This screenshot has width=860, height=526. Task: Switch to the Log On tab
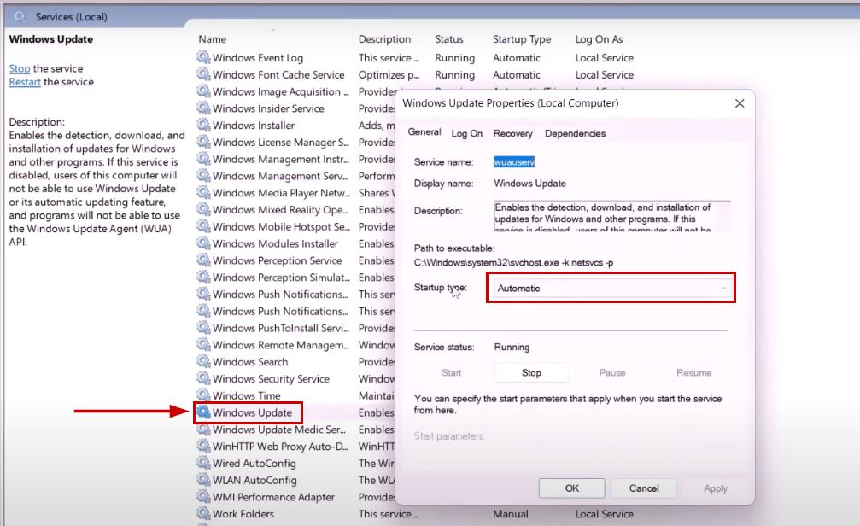pos(467,133)
